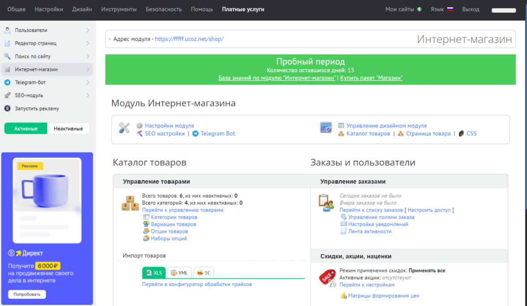Click the blue mug ad thumbnail
This screenshot has width=527, height=306.
[x=47, y=185]
